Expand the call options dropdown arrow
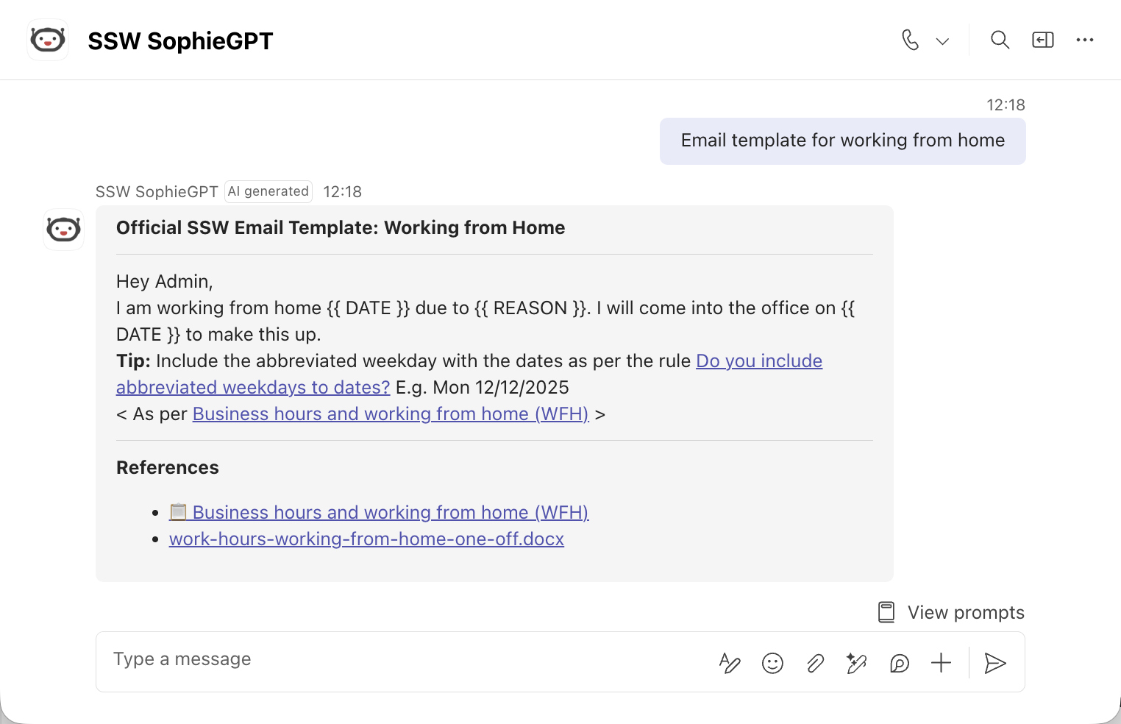Image resolution: width=1121 pixels, height=724 pixels. click(x=942, y=41)
